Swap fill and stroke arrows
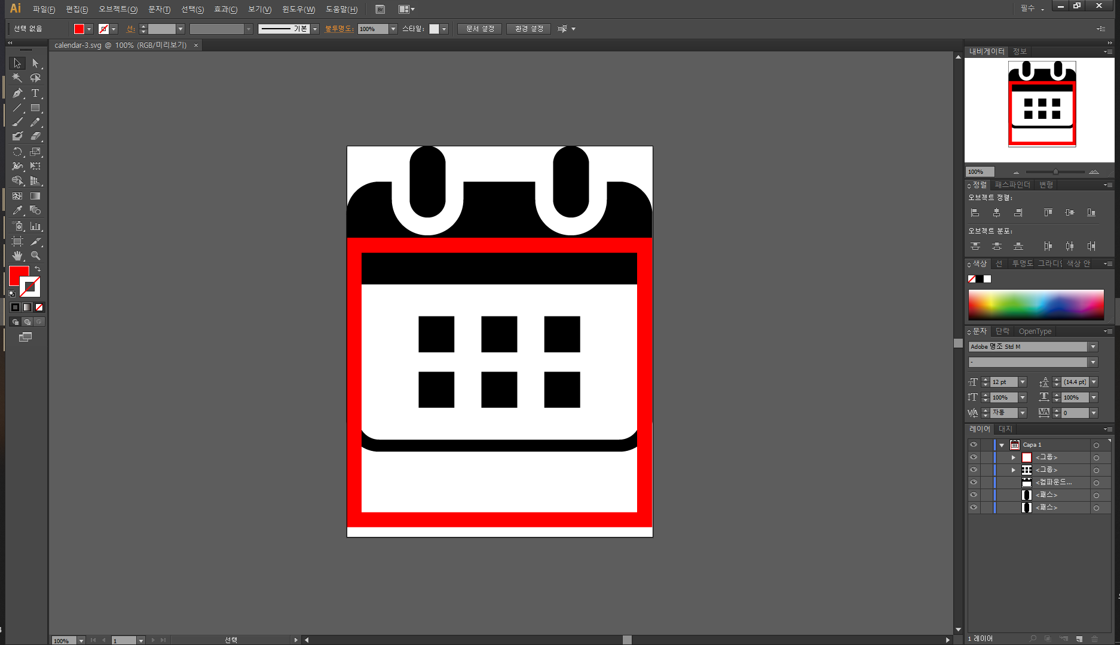The image size is (1120, 645). click(38, 269)
